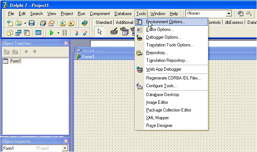The height and width of the screenshot is (152, 257).
Task: Choose Translation Repository menu entry
Action: tap(172, 60)
